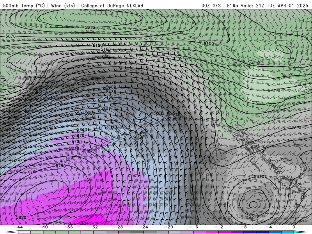The image size is (312, 234).
Task: Click the 5010 contour label
Action: point(90,27)
